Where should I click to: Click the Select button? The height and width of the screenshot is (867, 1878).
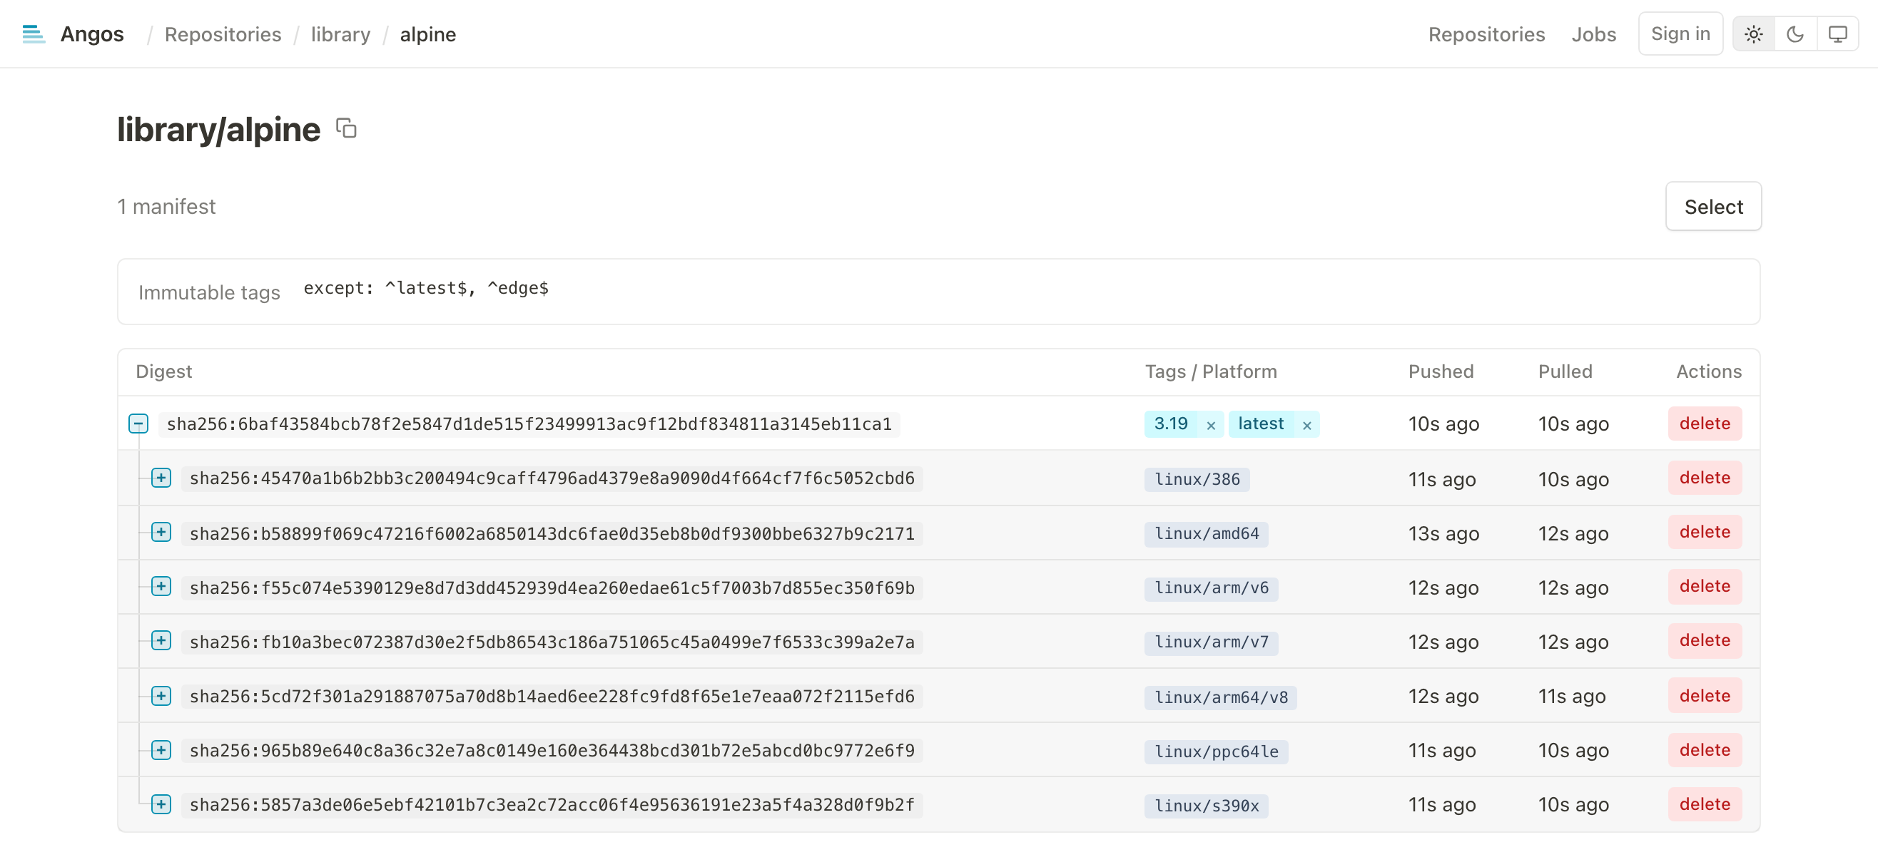click(x=1713, y=207)
